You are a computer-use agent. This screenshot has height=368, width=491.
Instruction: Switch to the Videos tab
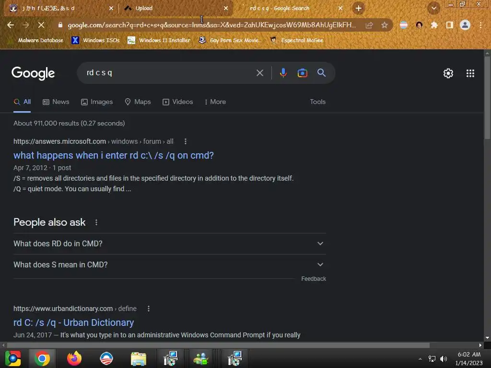point(177,102)
